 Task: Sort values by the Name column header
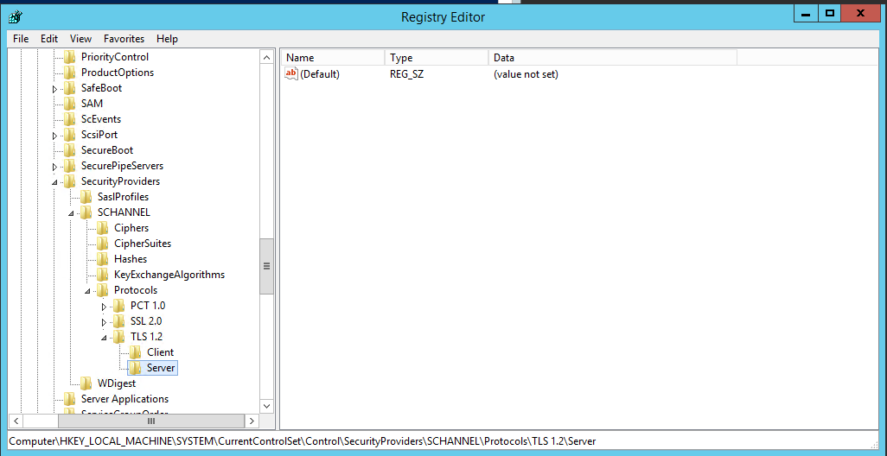[x=332, y=58]
